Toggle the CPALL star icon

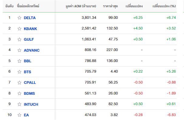point(19,83)
